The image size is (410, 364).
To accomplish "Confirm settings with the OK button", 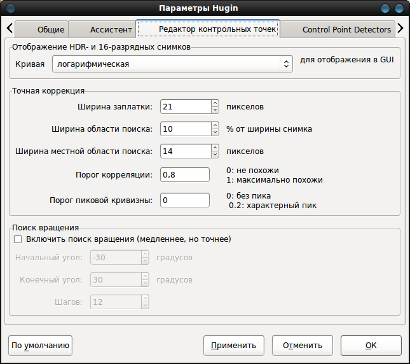I will click(x=371, y=346).
